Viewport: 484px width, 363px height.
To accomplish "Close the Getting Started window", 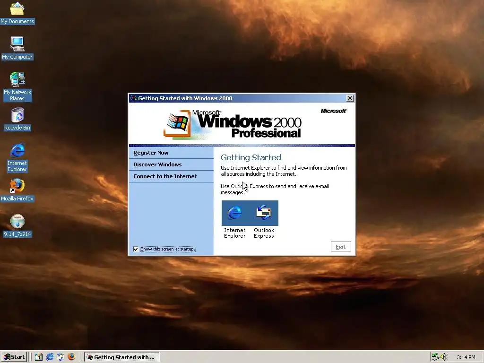I will coord(350,98).
